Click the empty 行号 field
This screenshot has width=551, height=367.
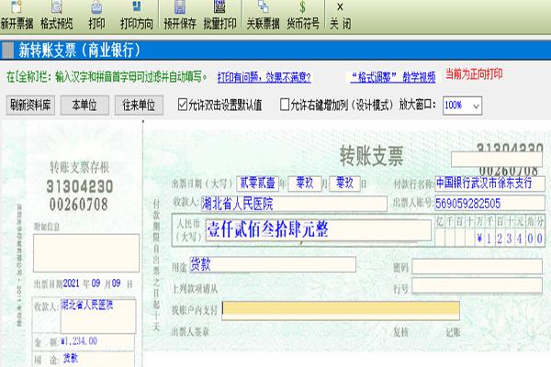coord(477,285)
